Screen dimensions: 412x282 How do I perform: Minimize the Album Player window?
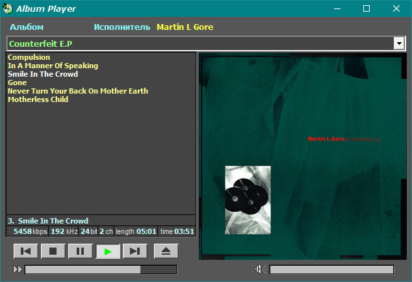click(337, 8)
